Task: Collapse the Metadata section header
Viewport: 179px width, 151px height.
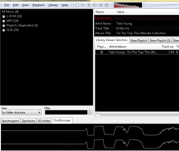Action: [x=103, y=18]
